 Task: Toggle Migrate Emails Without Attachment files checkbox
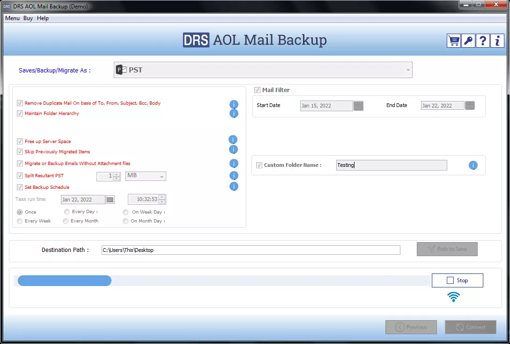[20, 164]
